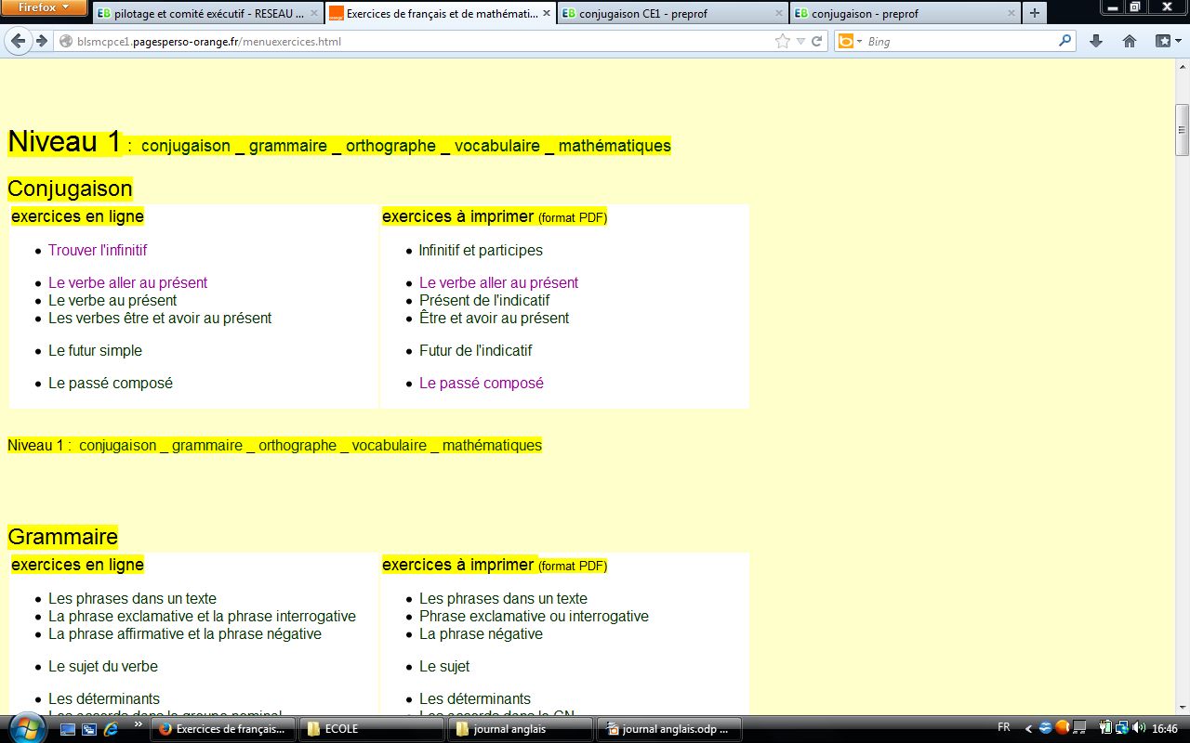Click the address bar URL field
Image resolution: width=1190 pixels, height=743 pixels.
(414, 42)
